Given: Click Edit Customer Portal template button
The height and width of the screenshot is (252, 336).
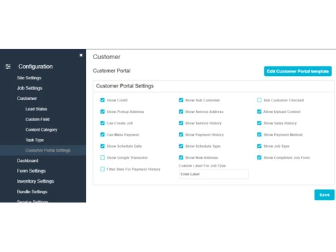Looking at the screenshot, I should 298,71.
